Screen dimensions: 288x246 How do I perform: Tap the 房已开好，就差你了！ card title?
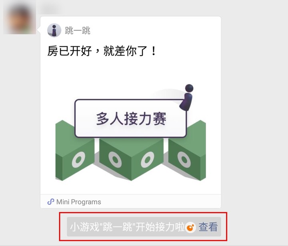(102, 51)
